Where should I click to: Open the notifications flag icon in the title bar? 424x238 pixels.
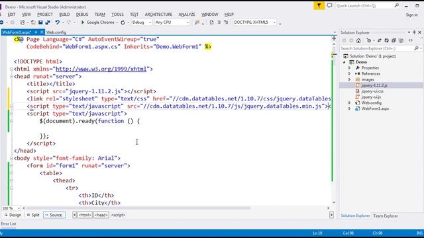[x=319, y=5]
